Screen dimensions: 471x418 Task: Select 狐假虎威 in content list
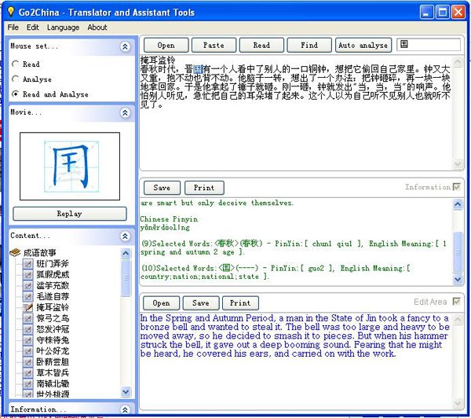pos(53,274)
